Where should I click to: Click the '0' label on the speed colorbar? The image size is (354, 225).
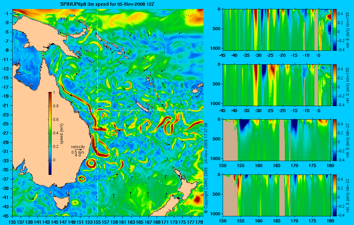tap(54, 160)
